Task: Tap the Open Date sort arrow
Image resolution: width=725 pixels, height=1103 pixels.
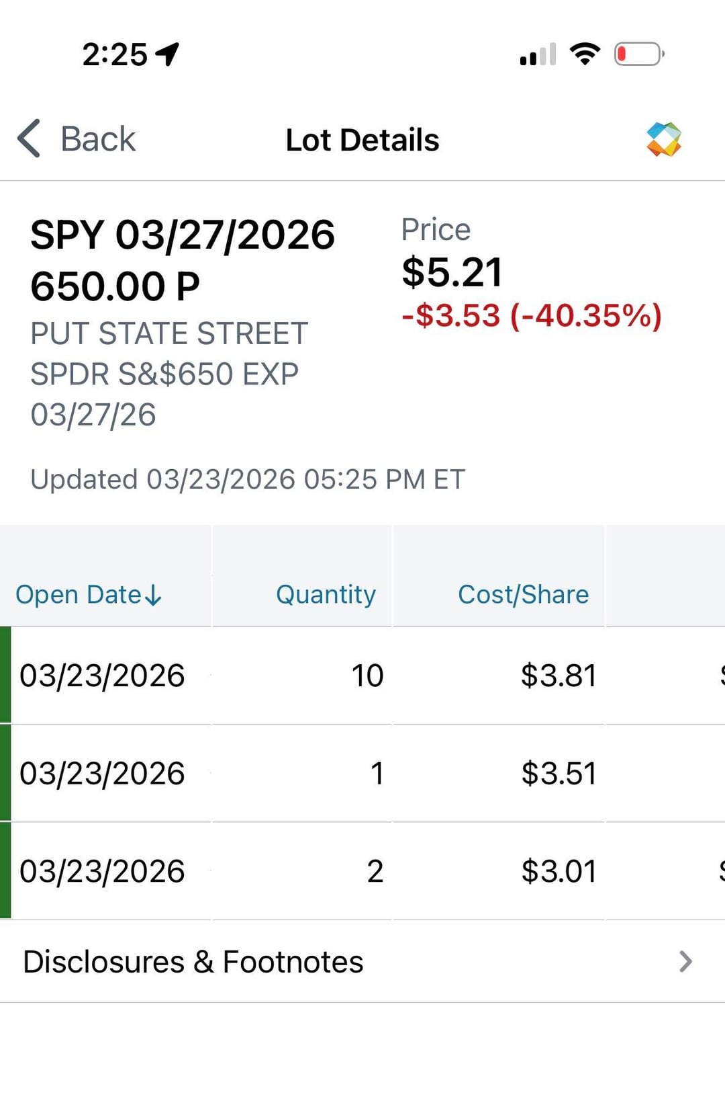Action: [154, 595]
